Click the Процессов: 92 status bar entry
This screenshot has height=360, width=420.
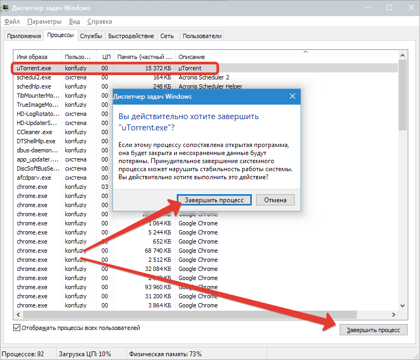click(x=22, y=354)
